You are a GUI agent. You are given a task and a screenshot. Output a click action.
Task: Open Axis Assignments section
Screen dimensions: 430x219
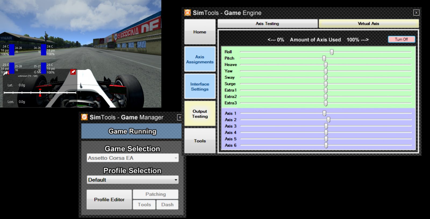(200, 59)
